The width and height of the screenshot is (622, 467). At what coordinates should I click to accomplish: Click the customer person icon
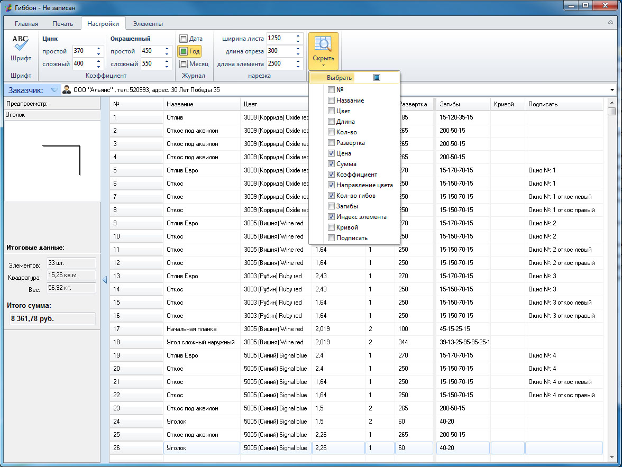click(67, 90)
